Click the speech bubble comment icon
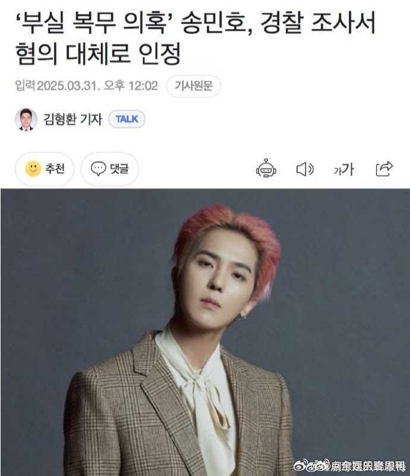 coord(98,169)
